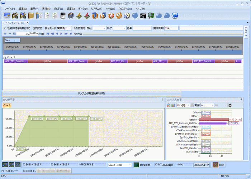The image size is (251, 179).
Task: Click the pie chart icon in process panel
Action: tap(169, 105)
